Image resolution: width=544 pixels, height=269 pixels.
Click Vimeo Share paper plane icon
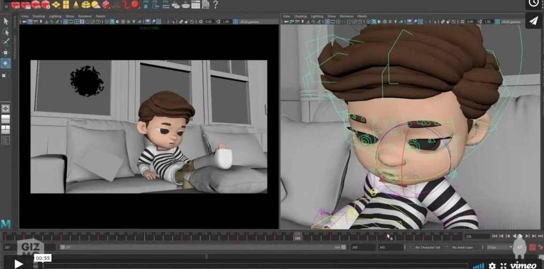(533, 20)
